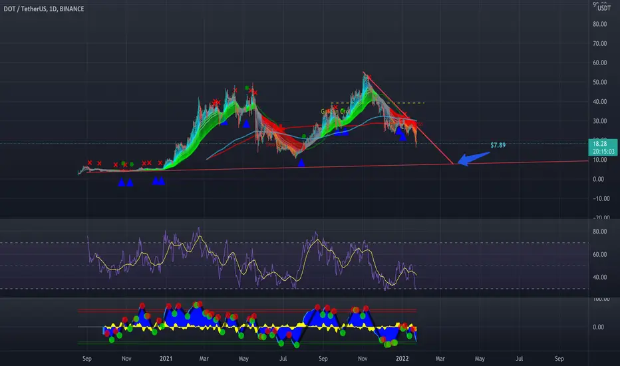Click 0.00 on the bottom oscillator axis
This screenshot has width=620, height=366.
598,327
